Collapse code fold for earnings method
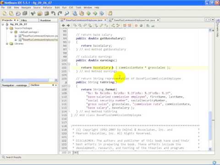Screen dimensions: 220x165 (x=69, y=64)
